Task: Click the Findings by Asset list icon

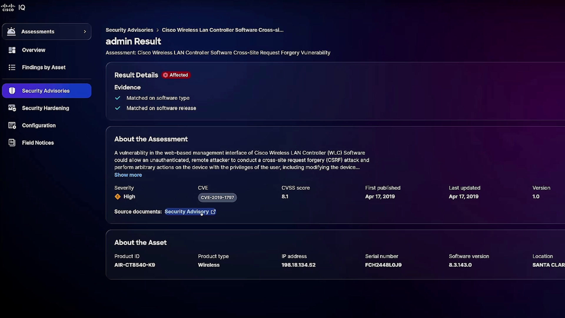Action: coord(12,67)
